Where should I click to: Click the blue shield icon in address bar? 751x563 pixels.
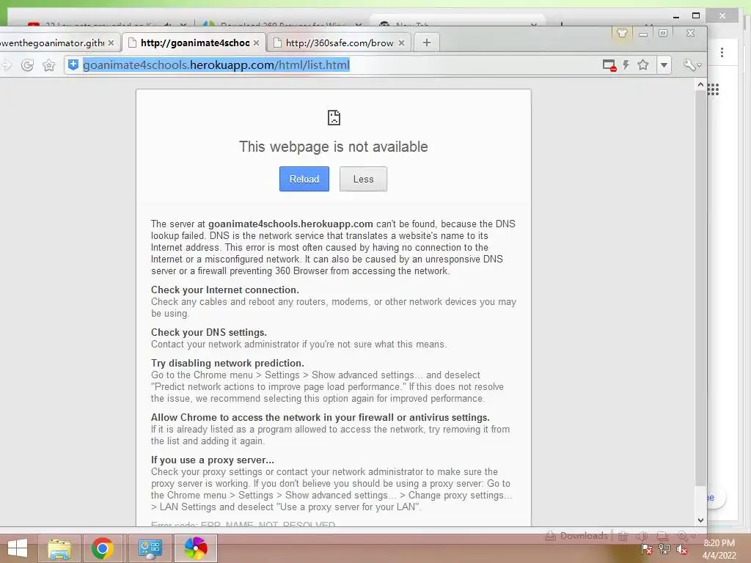pos(73,65)
